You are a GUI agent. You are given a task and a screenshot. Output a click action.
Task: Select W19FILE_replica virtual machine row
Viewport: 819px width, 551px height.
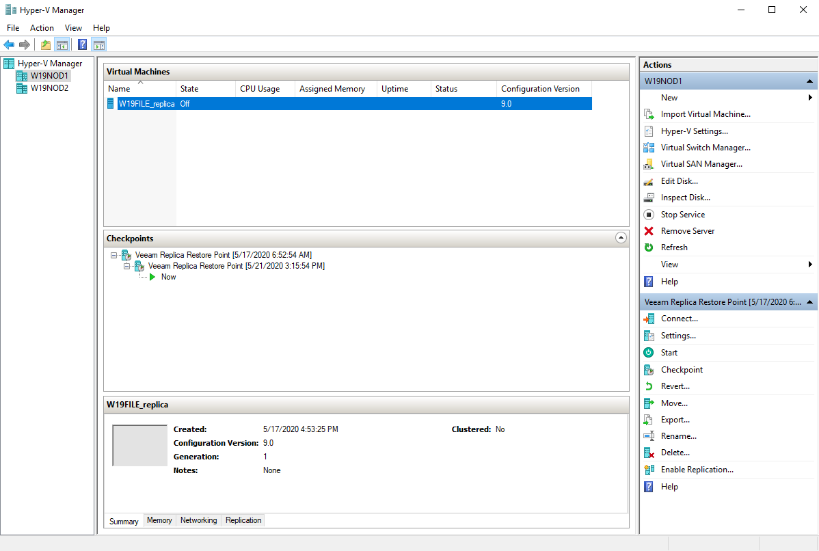348,104
